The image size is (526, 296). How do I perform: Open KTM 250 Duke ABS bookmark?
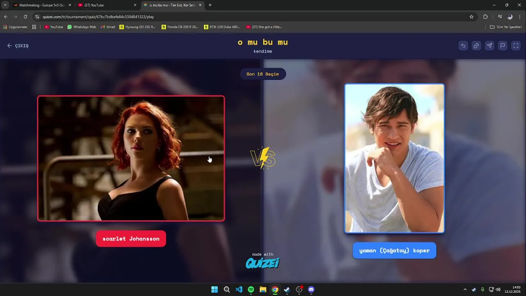pyautogui.click(x=222, y=27)
